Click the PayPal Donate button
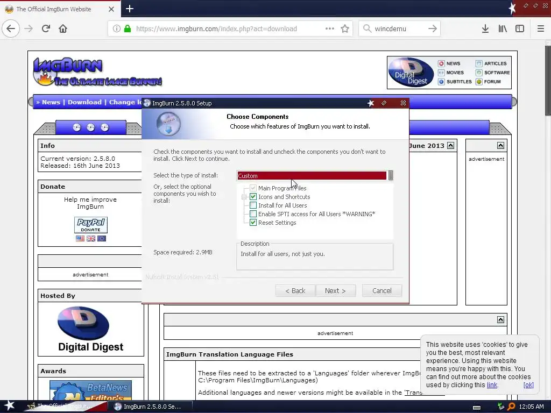 (90, 225)
